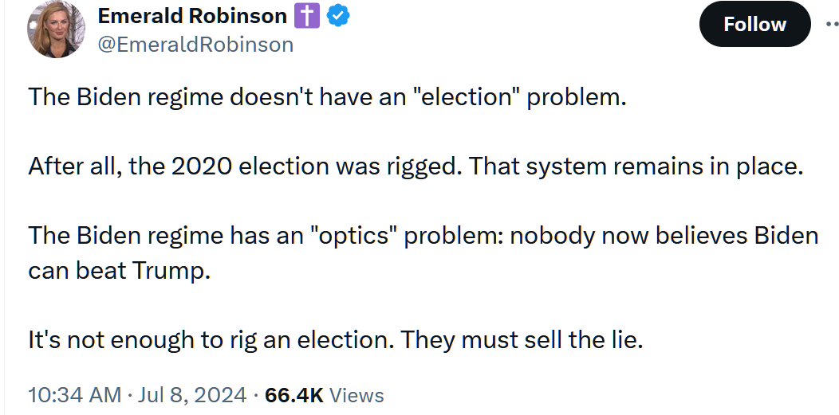Open Emerald Robinson's profile avatar photo
This screenshot has height=415, width=839.
click(x=57, y=29)
